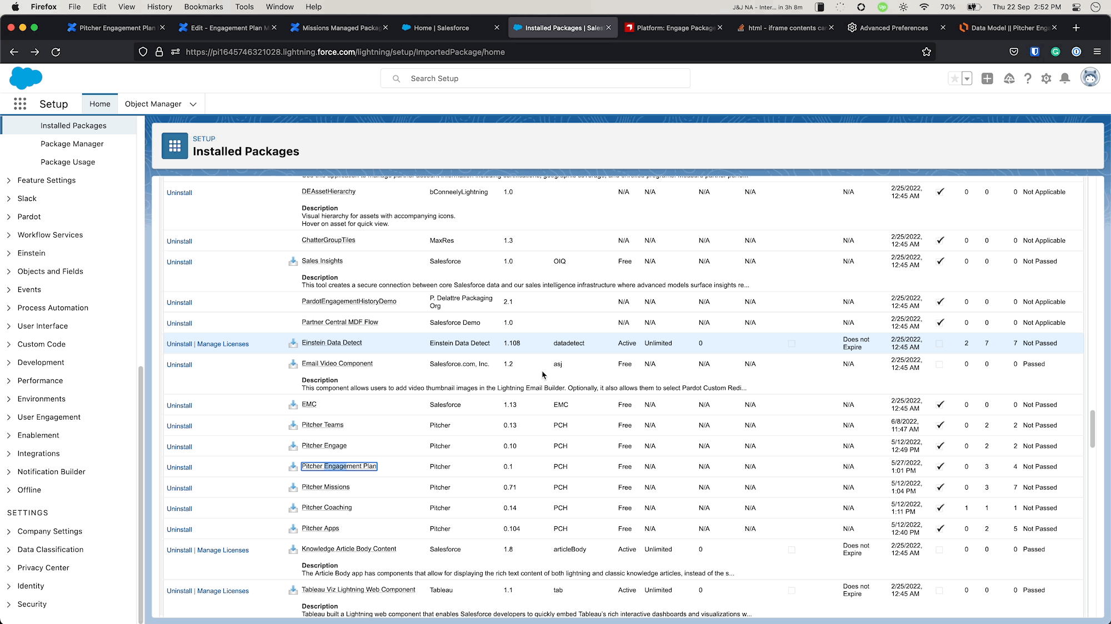Open the App Launcher waffle icon
Screen dimensions: 1111x624
coord(20,104)
